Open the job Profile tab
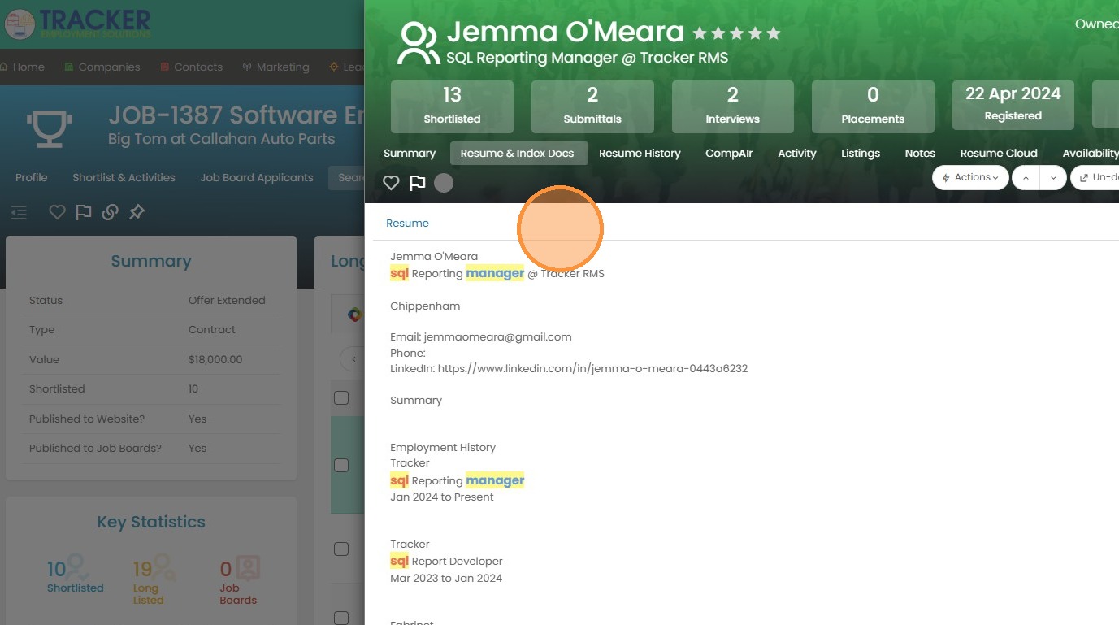 point(32,177)
